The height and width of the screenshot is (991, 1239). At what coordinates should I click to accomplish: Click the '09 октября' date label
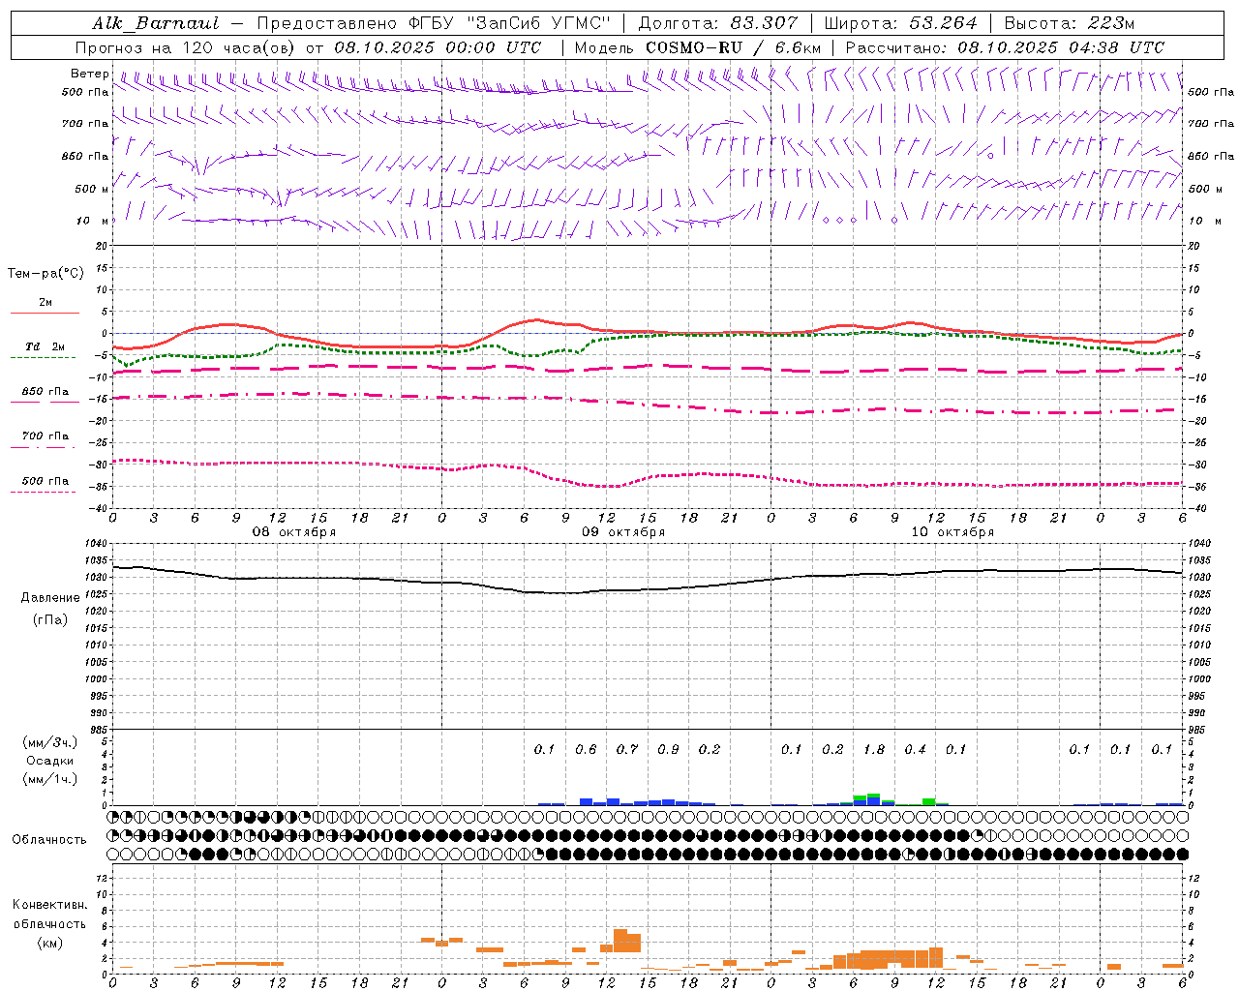tap(623, 532)
